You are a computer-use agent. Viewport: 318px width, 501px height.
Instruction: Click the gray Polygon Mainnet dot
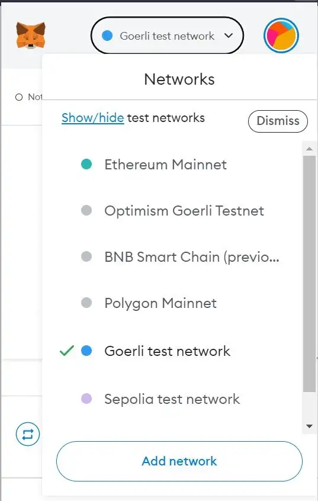[86, 303]
